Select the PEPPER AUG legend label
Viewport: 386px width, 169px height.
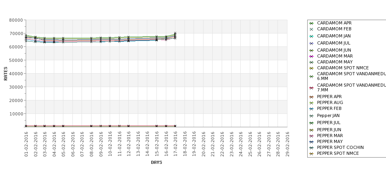(x=330, y=103)
